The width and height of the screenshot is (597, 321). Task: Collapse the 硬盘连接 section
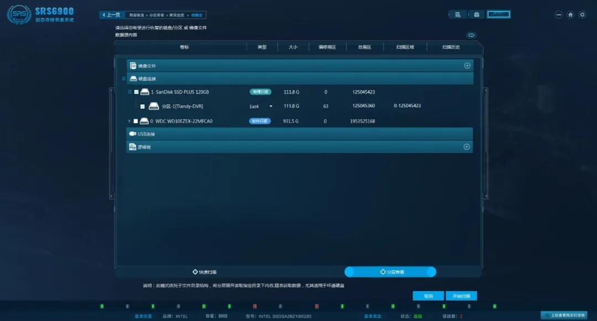[124, 79]
